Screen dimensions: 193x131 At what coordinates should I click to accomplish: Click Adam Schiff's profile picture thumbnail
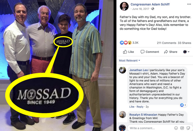(x=124, y=6)
